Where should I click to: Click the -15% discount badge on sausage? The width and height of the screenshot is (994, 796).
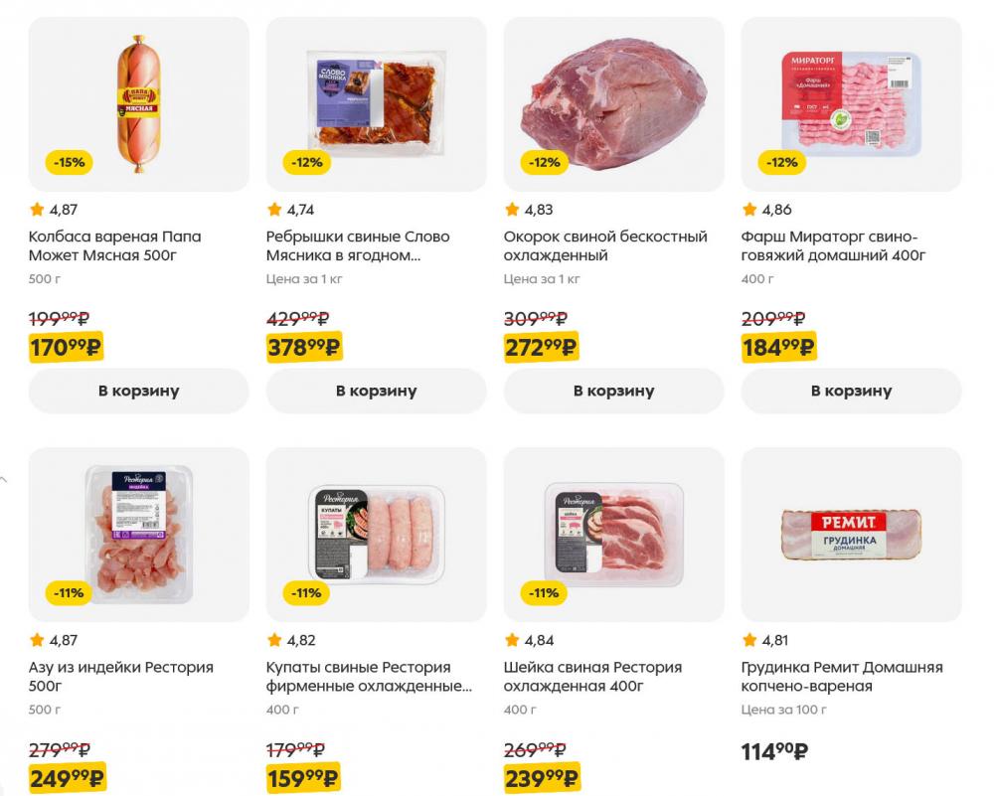click(70, 162)
